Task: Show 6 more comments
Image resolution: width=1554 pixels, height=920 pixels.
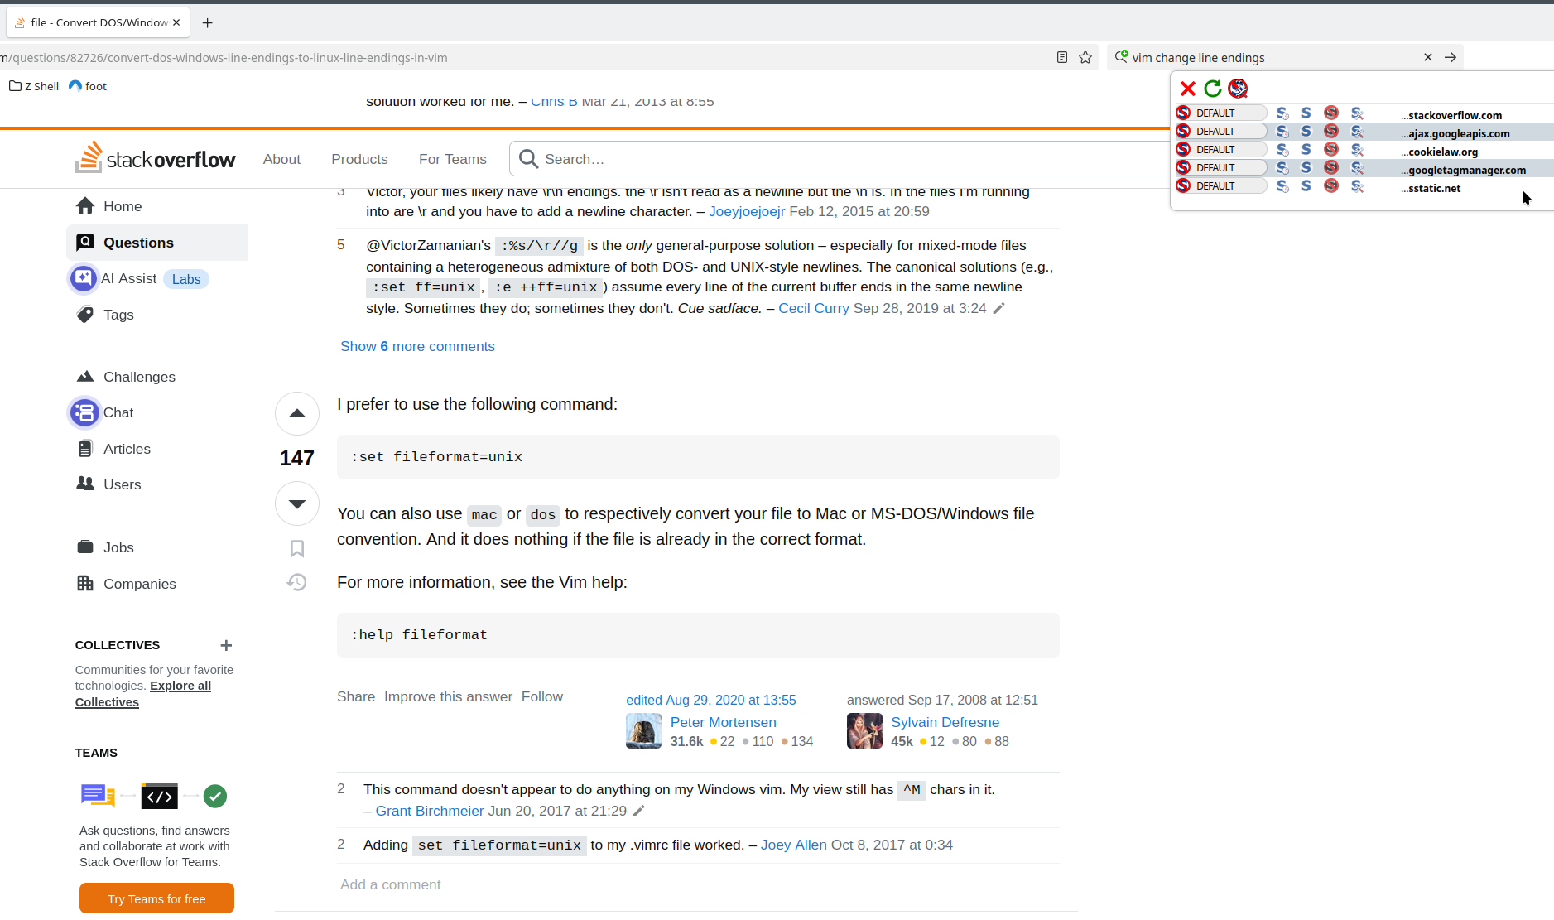Action: click(416, 346)
